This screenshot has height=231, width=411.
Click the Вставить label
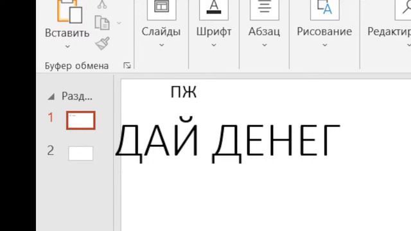67,33
